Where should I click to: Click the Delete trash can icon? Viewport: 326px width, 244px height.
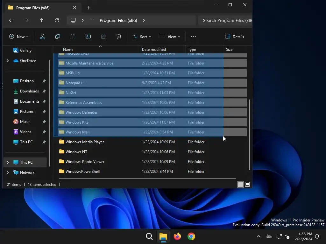(119, 37)
